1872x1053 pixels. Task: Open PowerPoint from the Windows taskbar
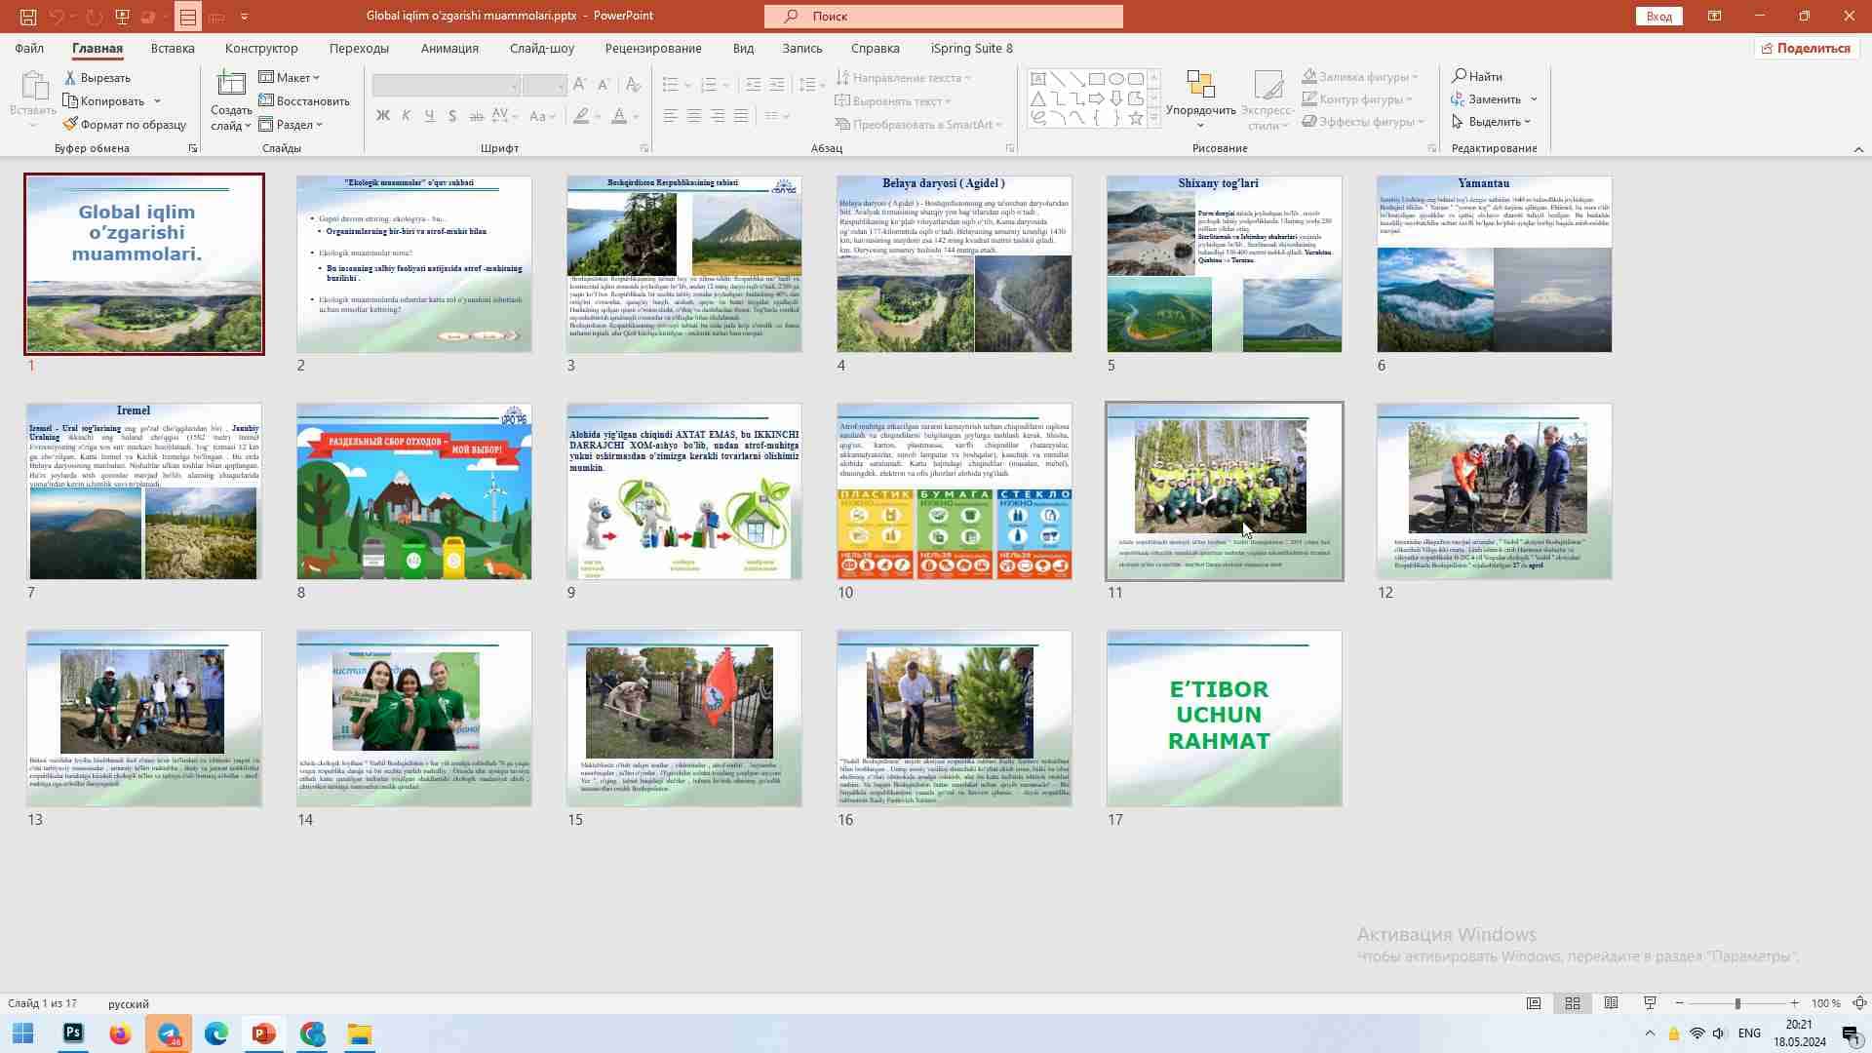(x=263, y=1033)
